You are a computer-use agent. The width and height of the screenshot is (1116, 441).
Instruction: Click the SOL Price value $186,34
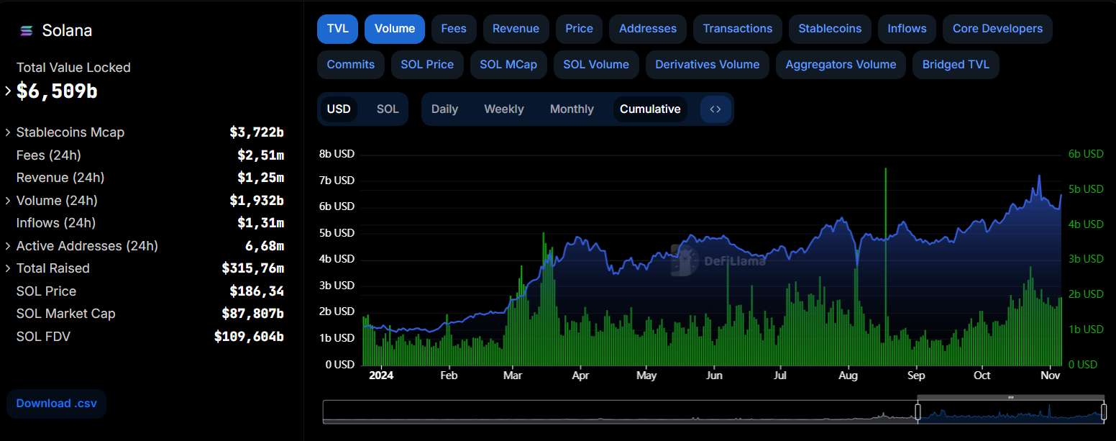257,291
